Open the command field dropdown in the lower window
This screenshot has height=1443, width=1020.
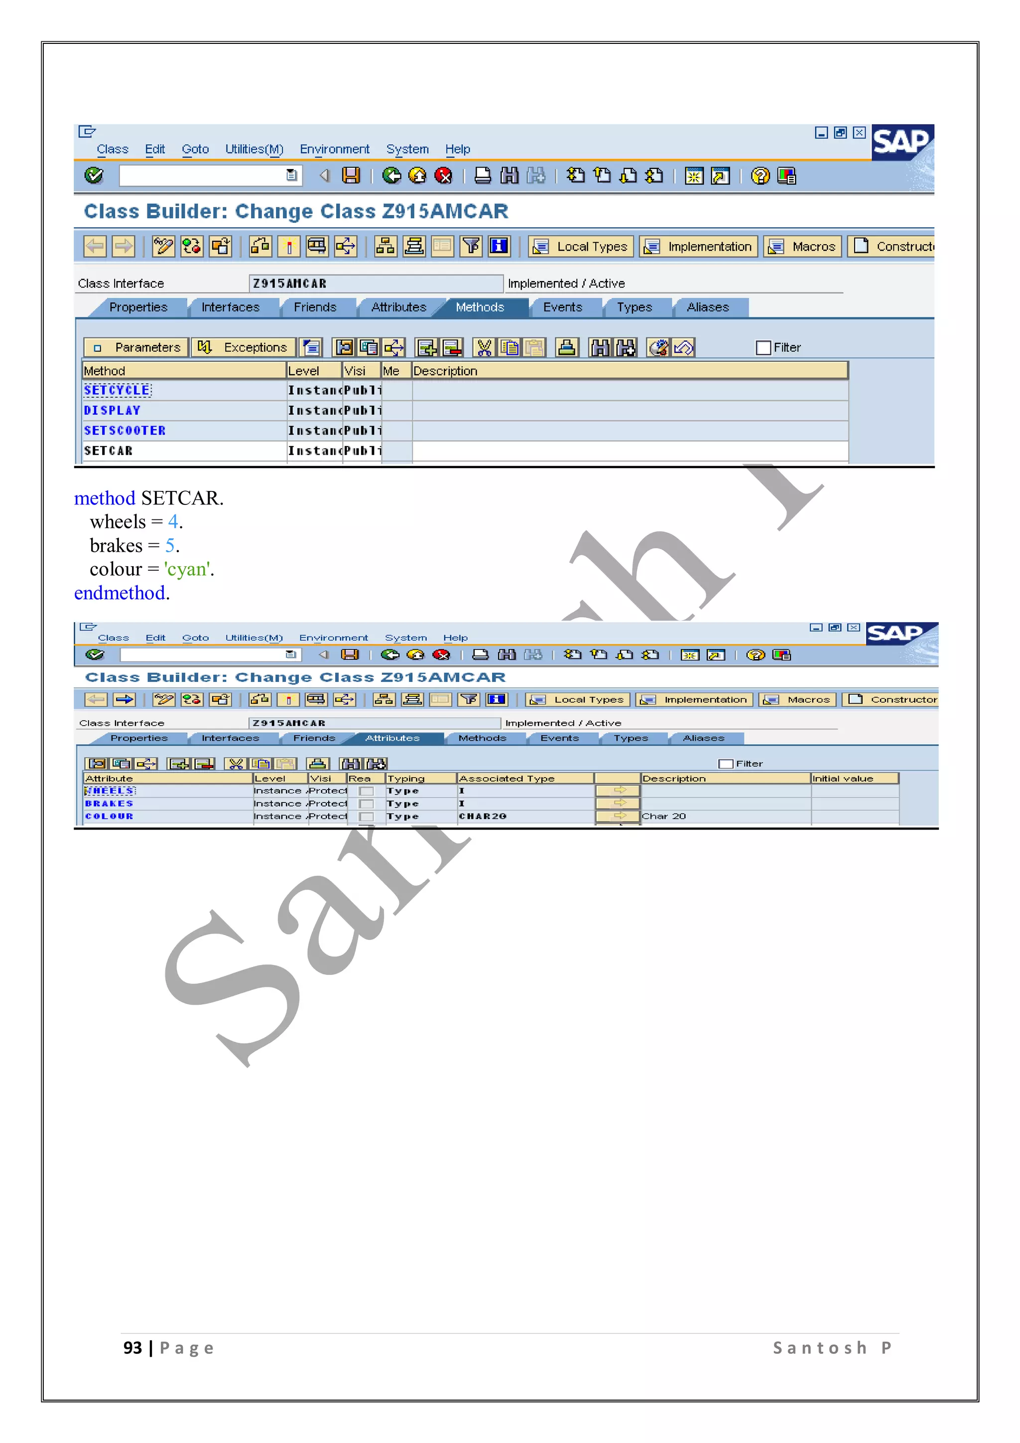coord(290,655)
